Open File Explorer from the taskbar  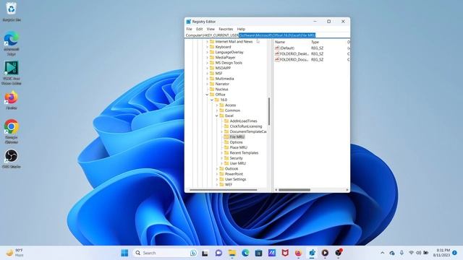coord(232,253)
